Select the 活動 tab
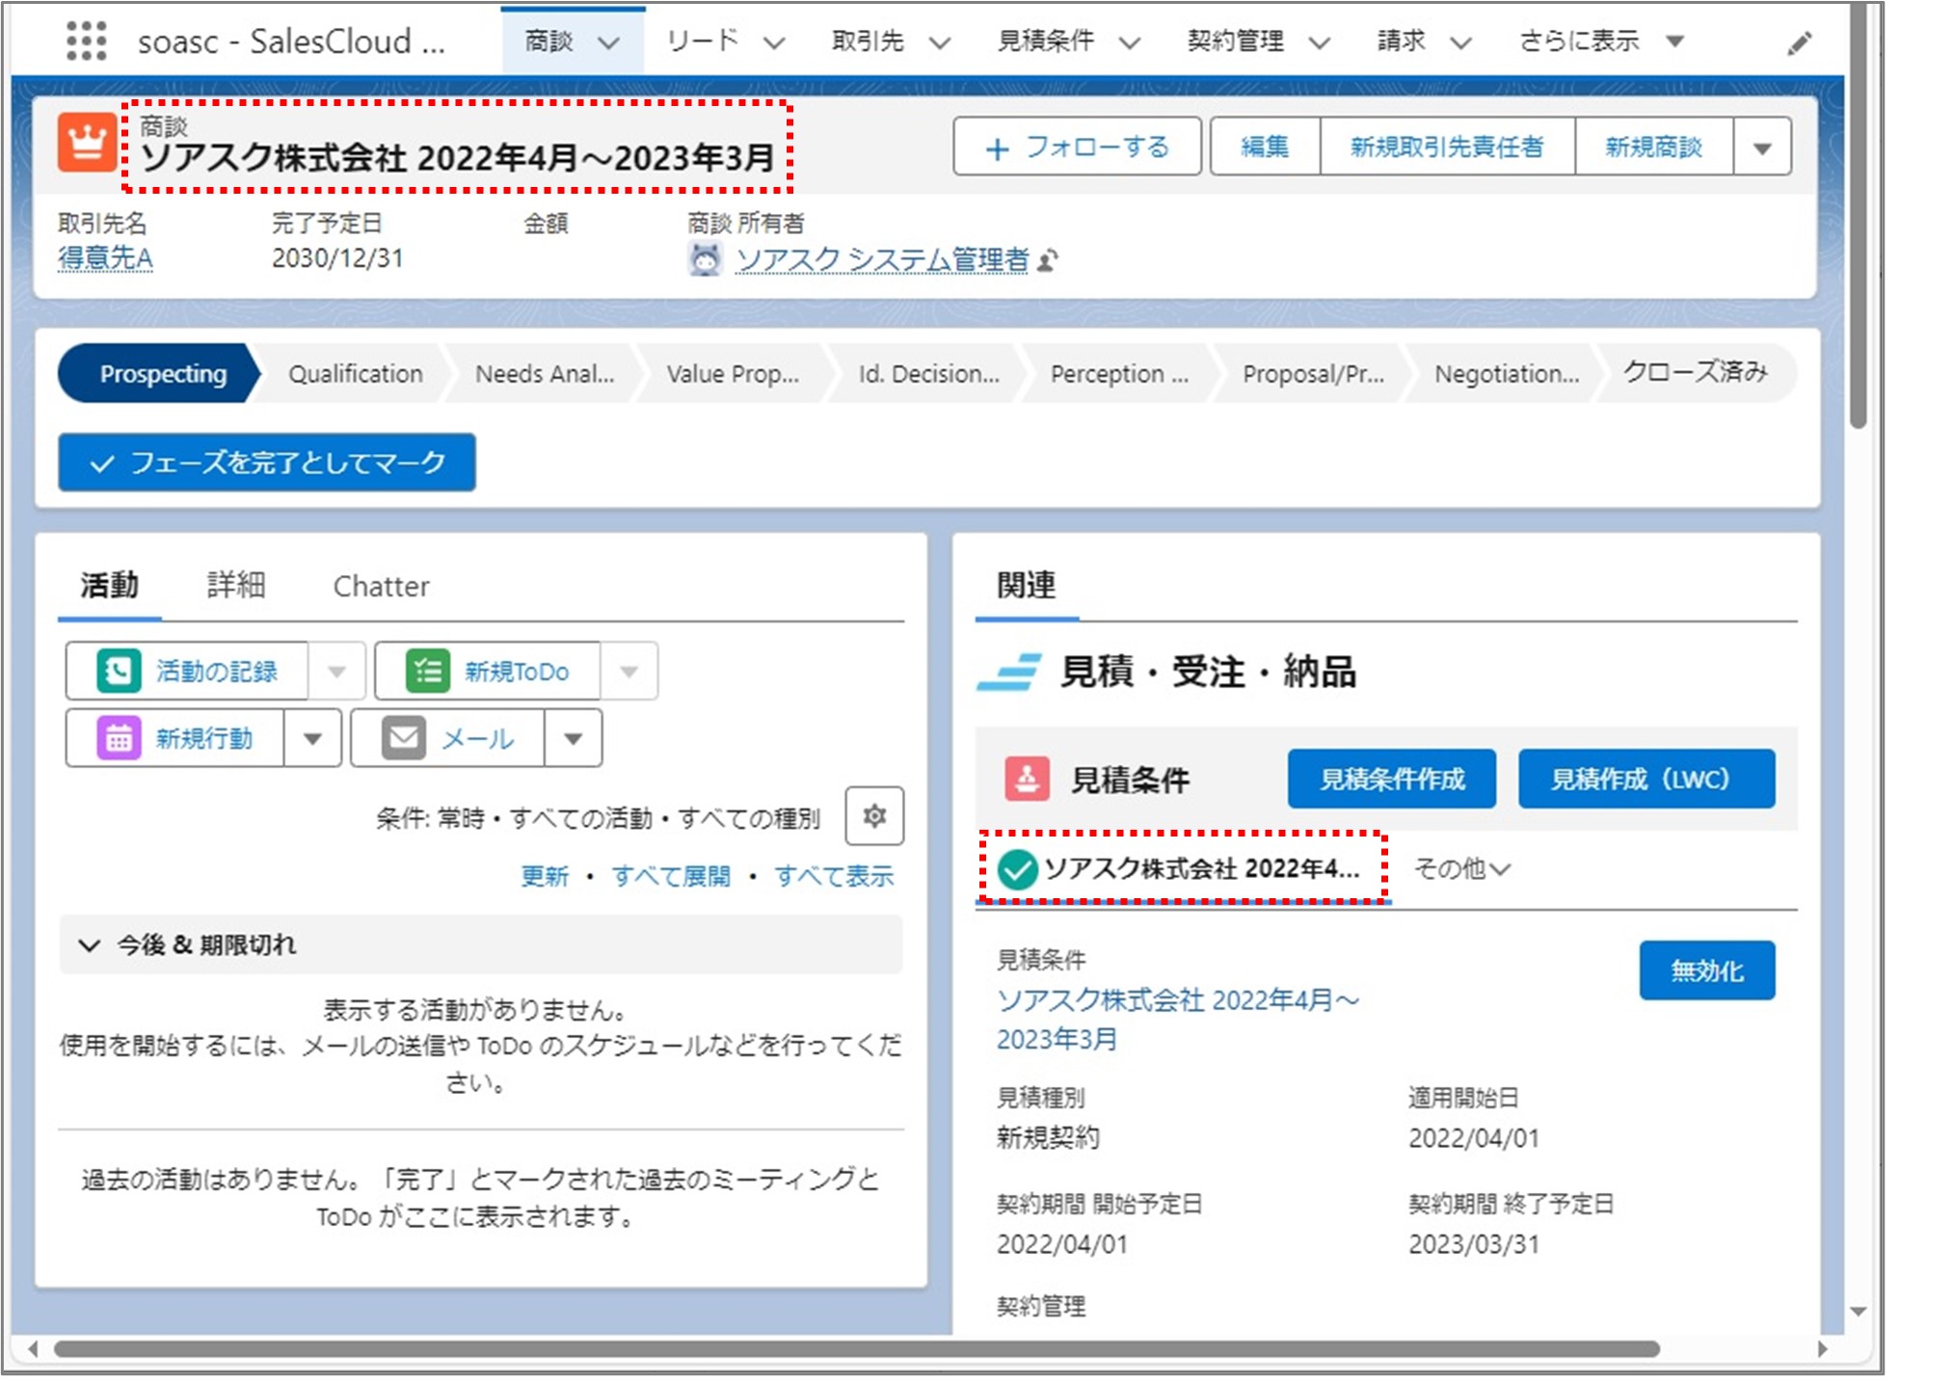Screen dimensions: 1954x1381 (109, 585)
